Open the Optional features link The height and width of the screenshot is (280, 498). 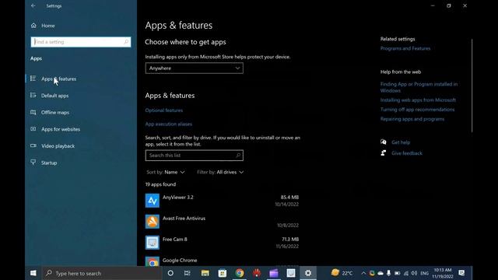[164, 110]
